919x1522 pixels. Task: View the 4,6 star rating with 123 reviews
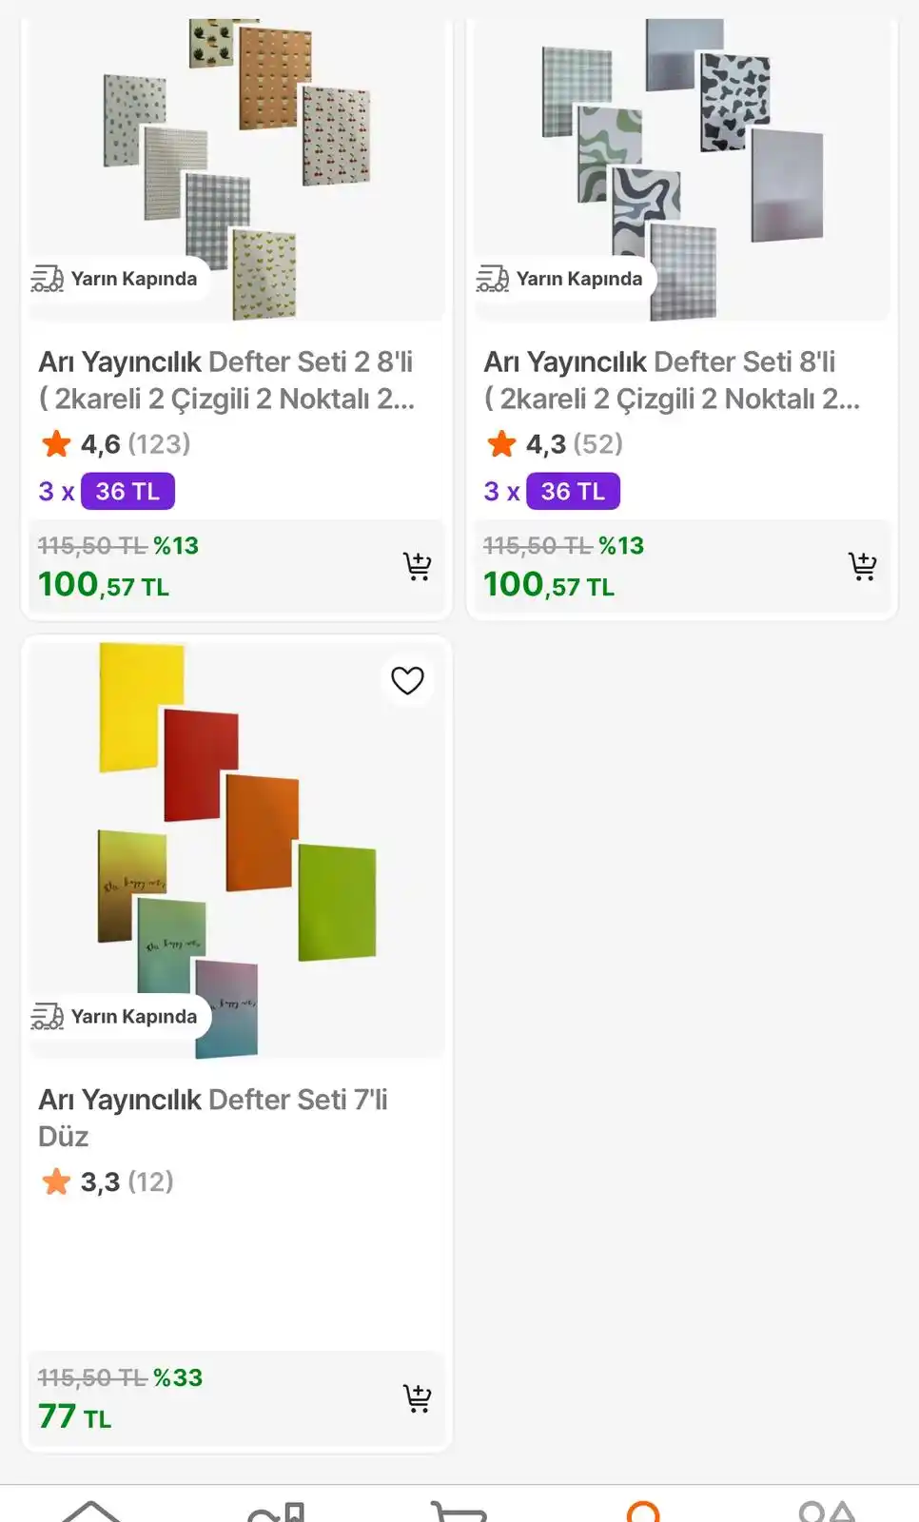pos(115,444)
